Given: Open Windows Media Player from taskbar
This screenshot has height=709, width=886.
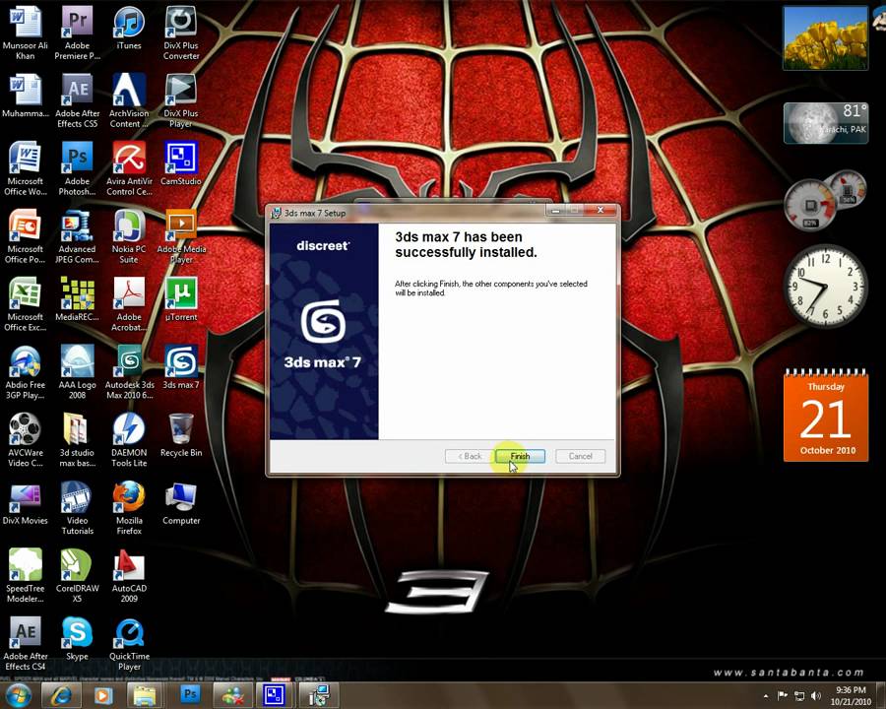Looking at the screenshot, I should tap(102, 695).
